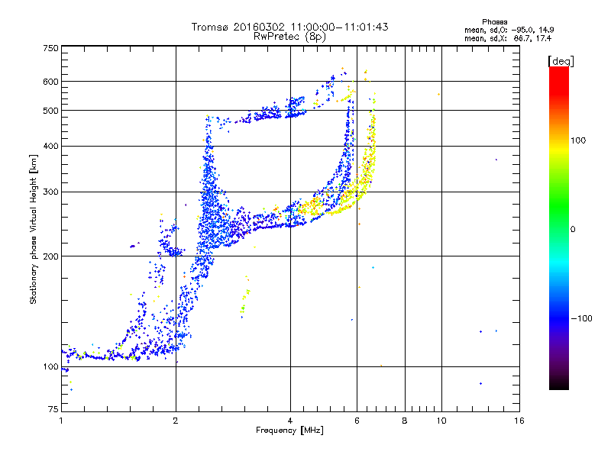The image size is (611, 458).
Task: Click the colorbar tick label '-100'
Action: [581, 318]
